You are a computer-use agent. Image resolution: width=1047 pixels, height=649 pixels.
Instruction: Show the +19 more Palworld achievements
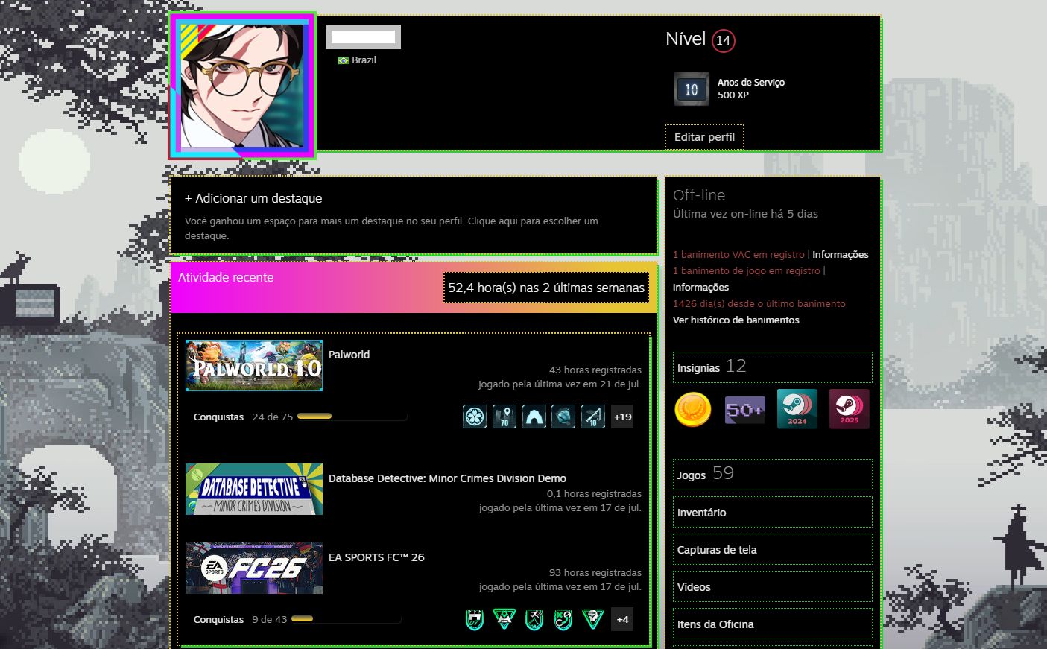pyautogui.click(x=623, y=417)
